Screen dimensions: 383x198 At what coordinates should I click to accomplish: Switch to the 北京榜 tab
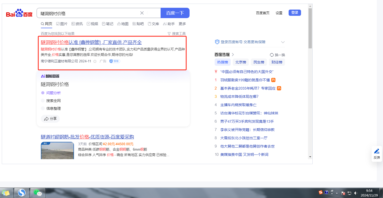(x=241, y=62)
